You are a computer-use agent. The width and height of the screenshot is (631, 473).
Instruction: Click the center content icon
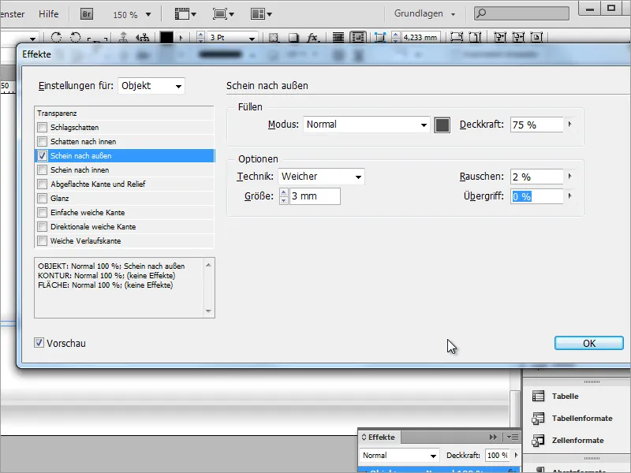coord(537,37)
